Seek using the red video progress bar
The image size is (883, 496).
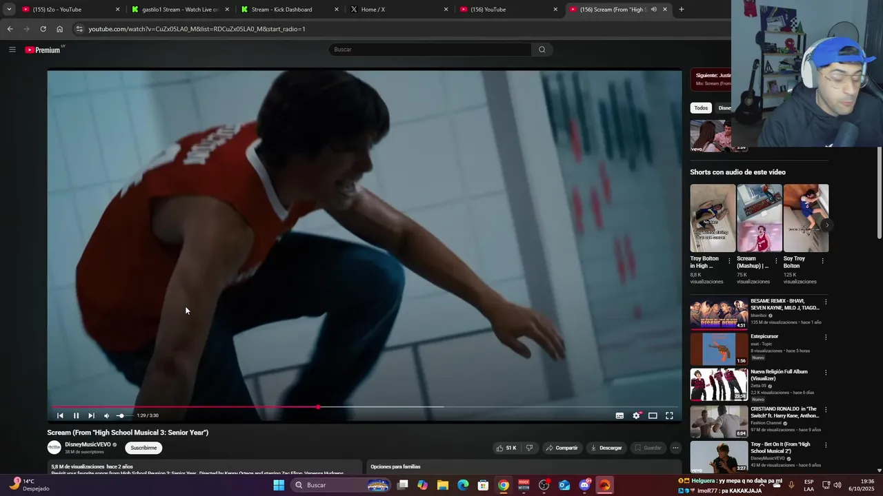pyautogui.click(x=364, y=407)
